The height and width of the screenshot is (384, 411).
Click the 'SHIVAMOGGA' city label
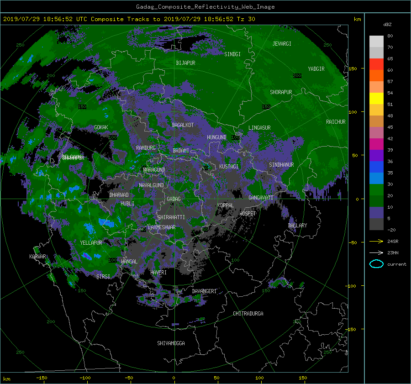[x=171, y=343]
